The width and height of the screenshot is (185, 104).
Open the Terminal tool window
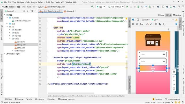coord(19,99)
